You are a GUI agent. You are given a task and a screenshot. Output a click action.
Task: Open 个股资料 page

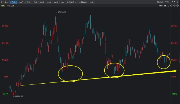83,2
